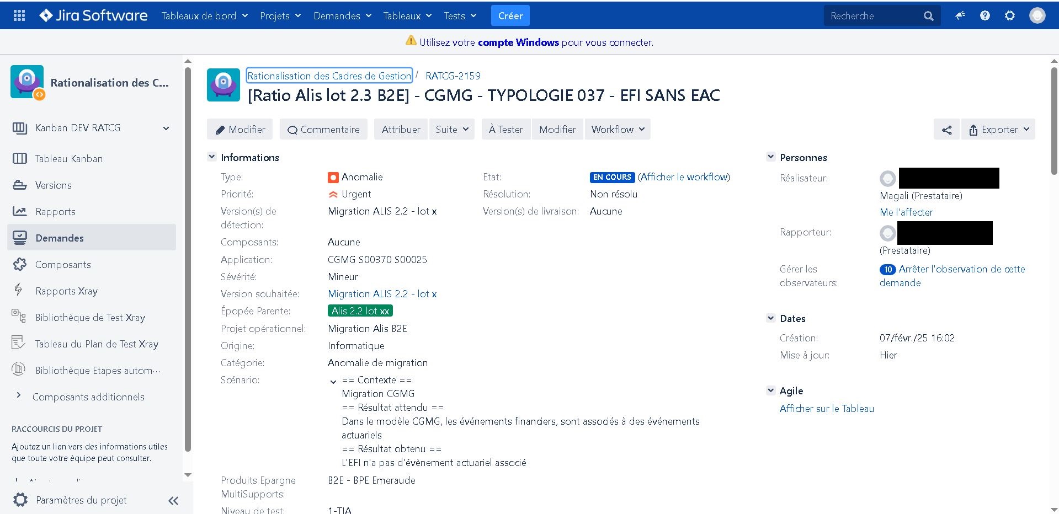The image size is (1059, 514).
Task: Click the search magnifier icon
Action: (x=929, y=16)
